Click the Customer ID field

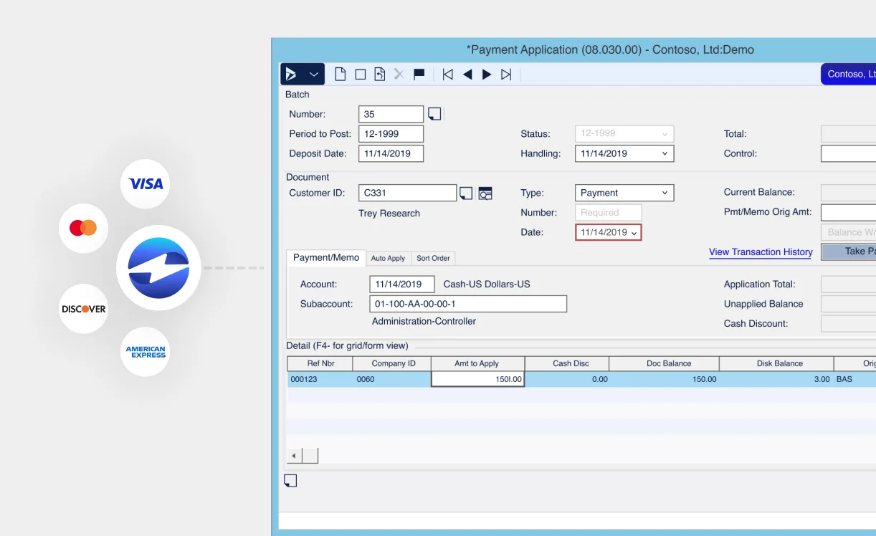(x=407, y=193)
